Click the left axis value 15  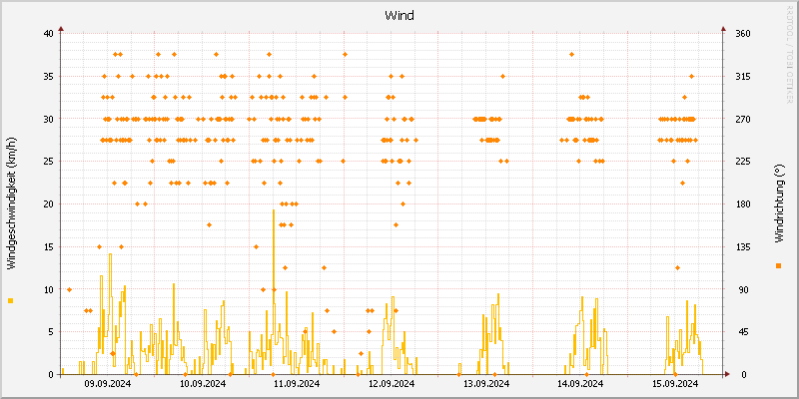tap(48, 246)
